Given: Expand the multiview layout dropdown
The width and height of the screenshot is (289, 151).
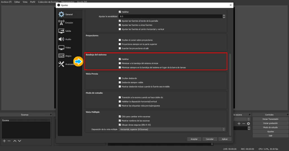Looking at the screenshot, I should [224, 129].
